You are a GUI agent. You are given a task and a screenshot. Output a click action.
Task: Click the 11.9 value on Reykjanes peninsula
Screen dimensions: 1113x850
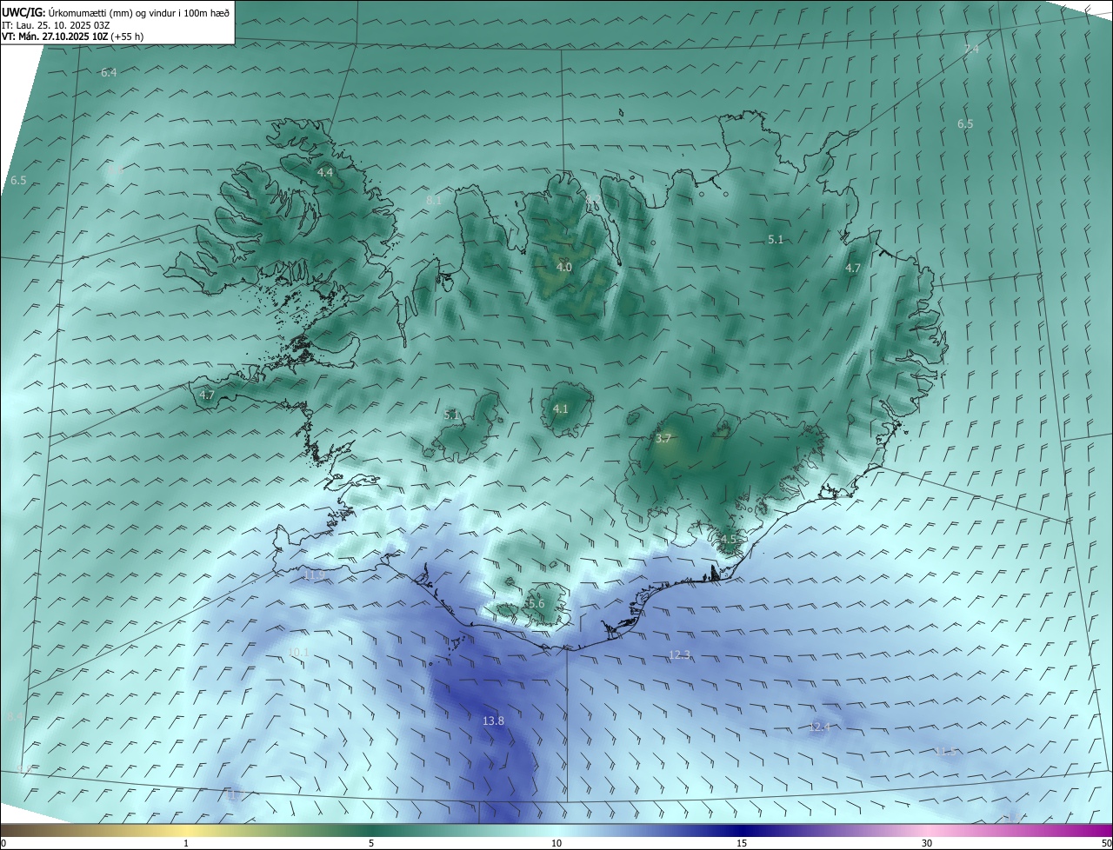(314, 574)
